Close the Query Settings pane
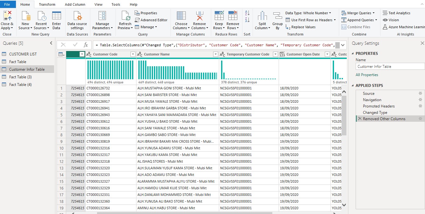The height and width of the screenshot is (214, 425). [x=422, y=43]
